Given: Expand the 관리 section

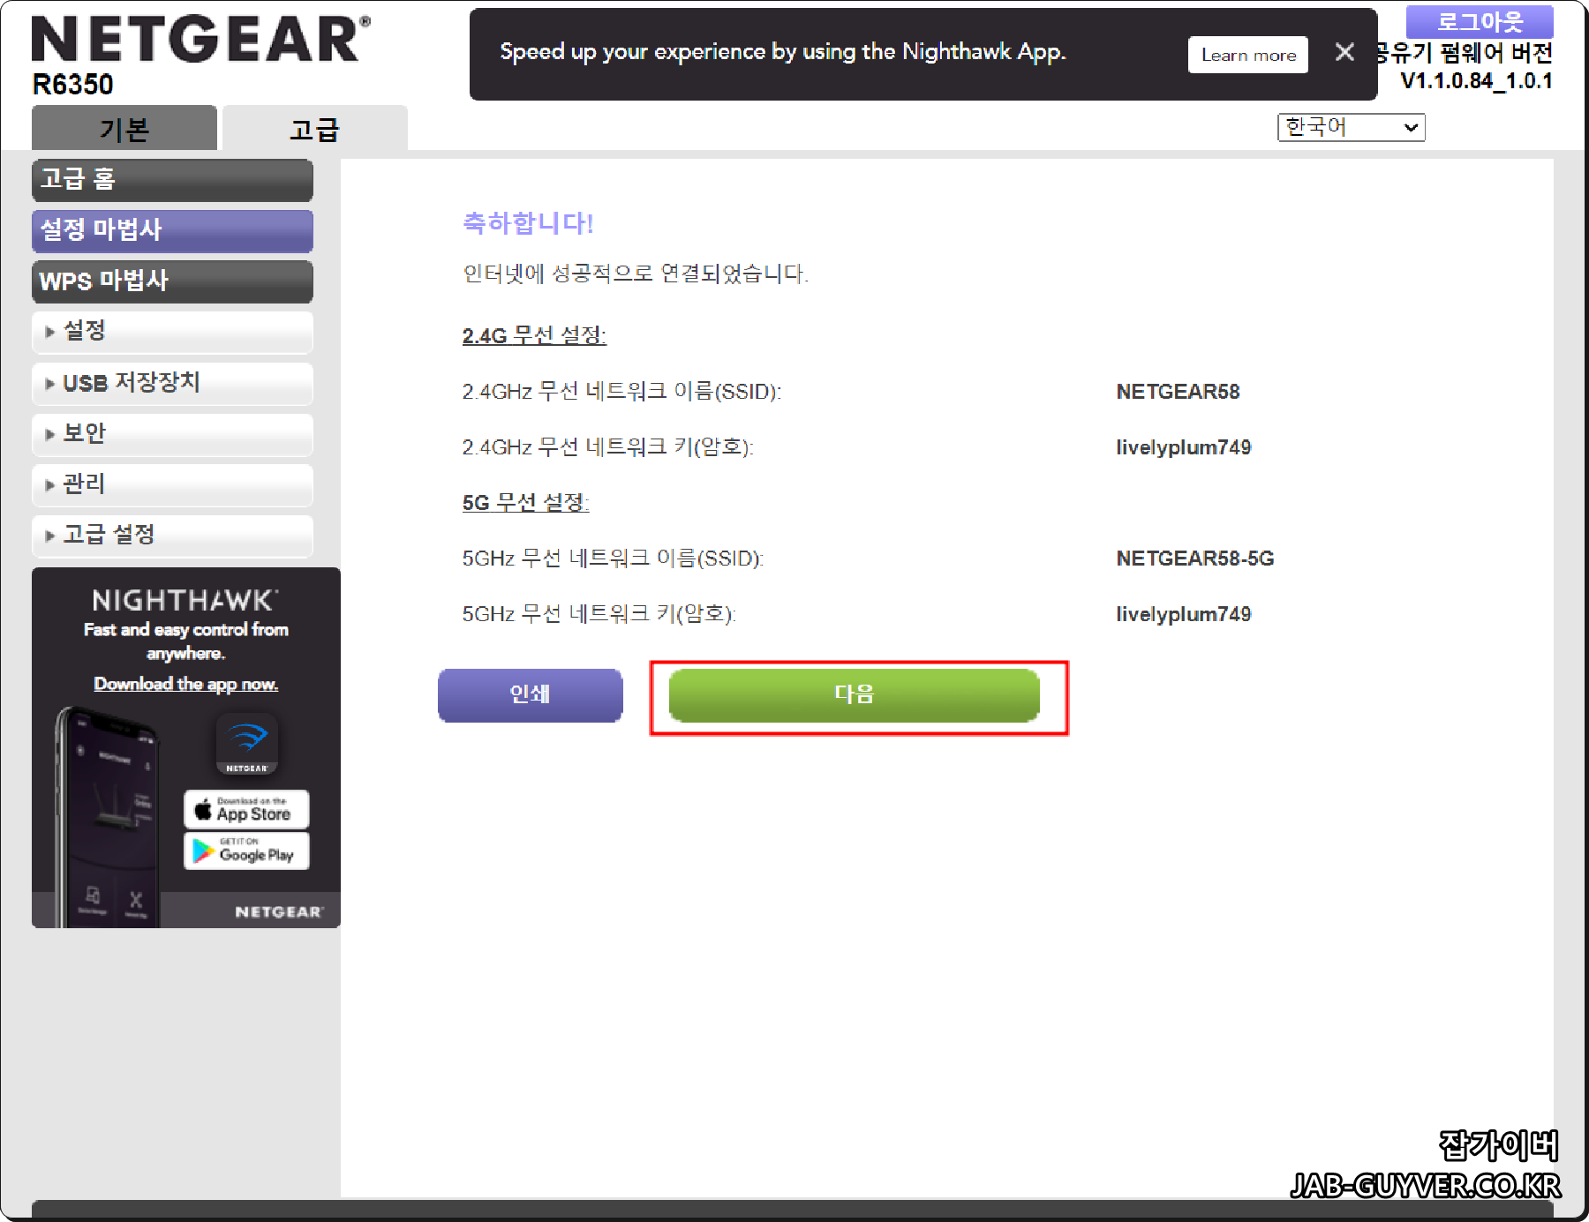Looking at the screenshot, I should coord(172,484).
